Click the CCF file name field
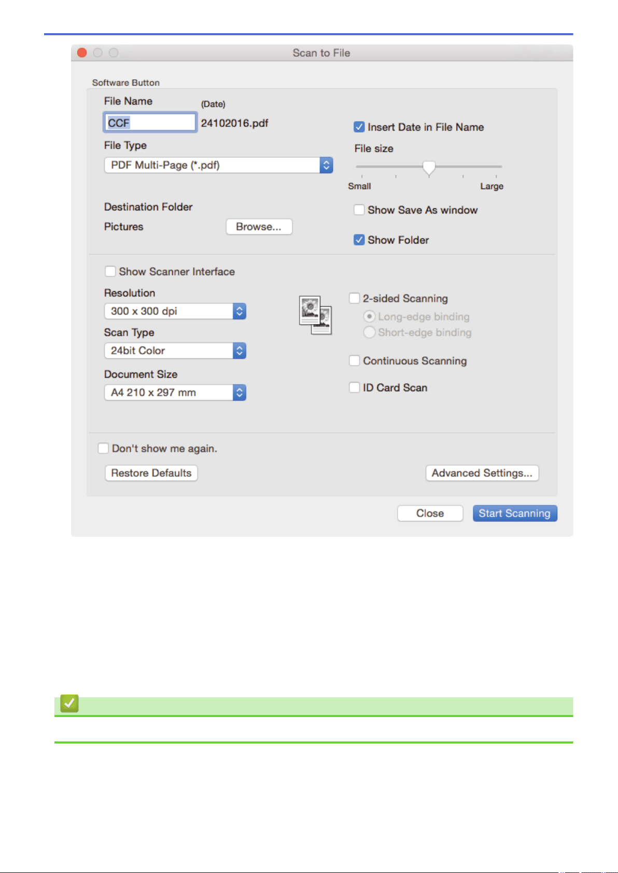Screen dimensions: 618x873 (x=150, y=123)
